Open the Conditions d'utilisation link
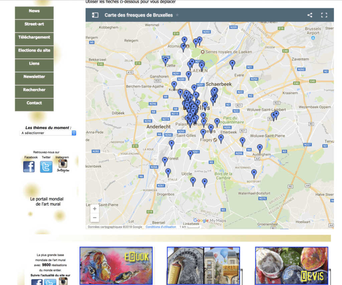The width and height of the screenshot is (342, 285). [161, 227]
